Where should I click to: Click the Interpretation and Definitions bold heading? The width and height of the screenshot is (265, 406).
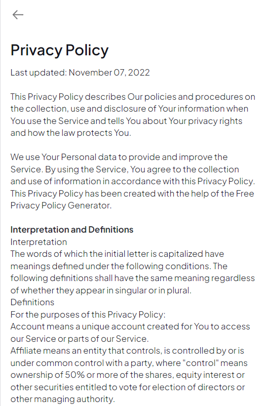click(x=72, y=230)
